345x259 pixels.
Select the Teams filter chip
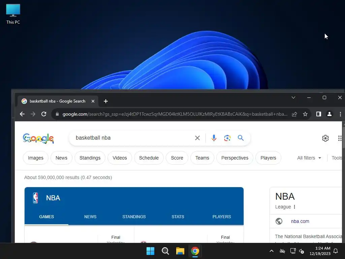[x=202, y=158]
